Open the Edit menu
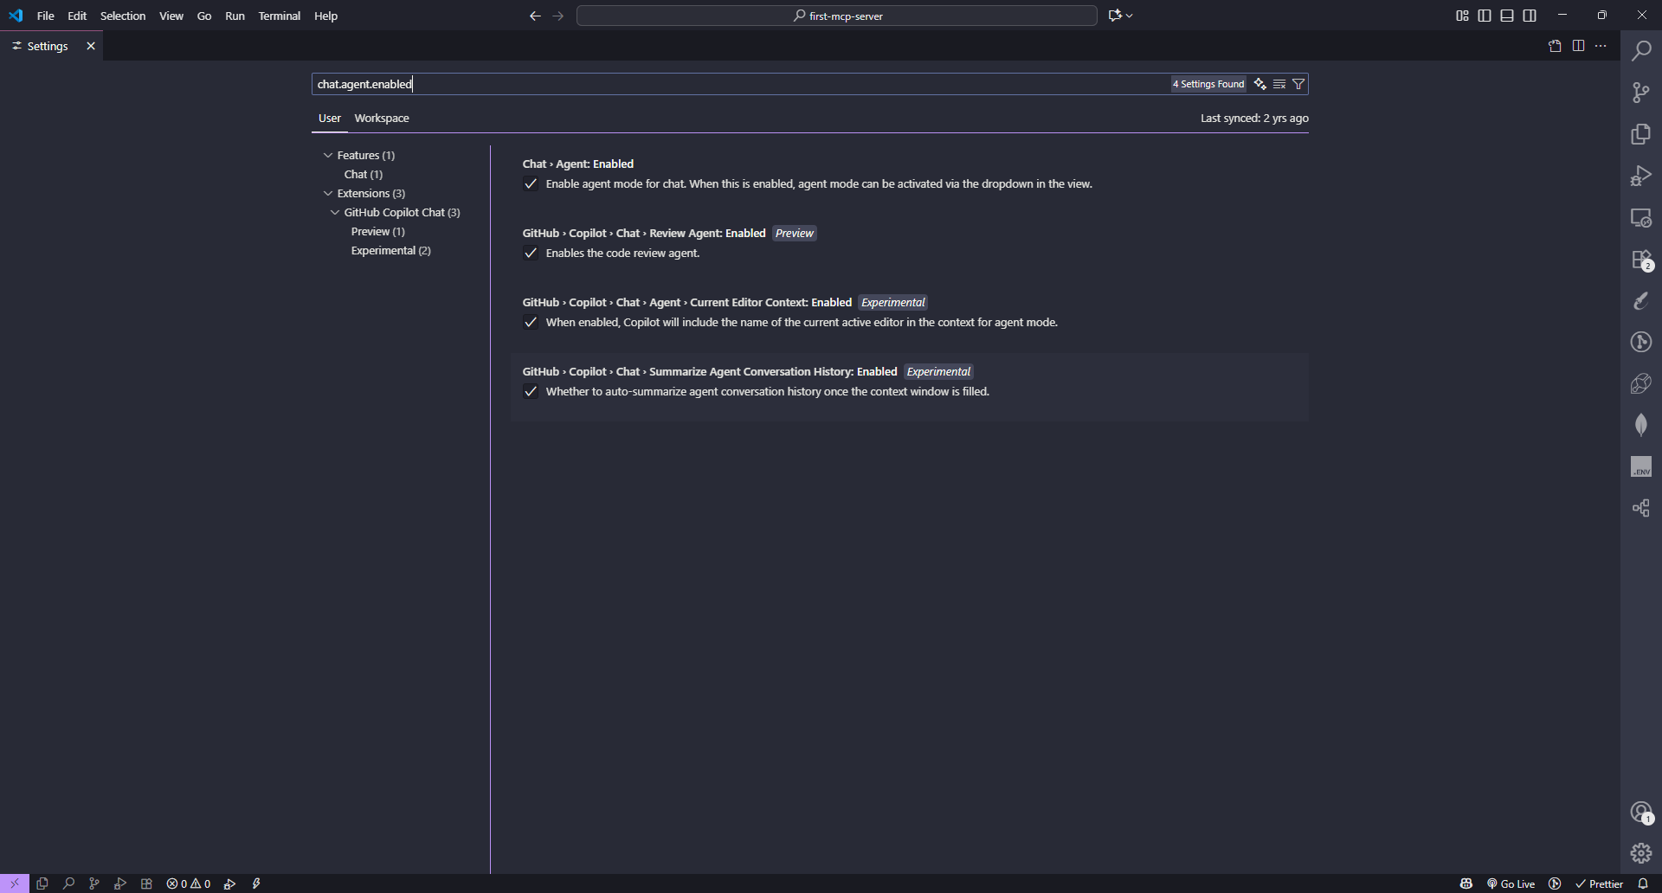 pyautogui.click(x=77, y=16)
